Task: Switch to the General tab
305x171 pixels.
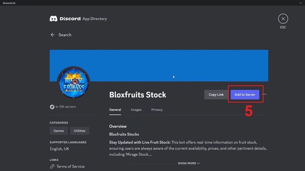Action: coord(115,110)
